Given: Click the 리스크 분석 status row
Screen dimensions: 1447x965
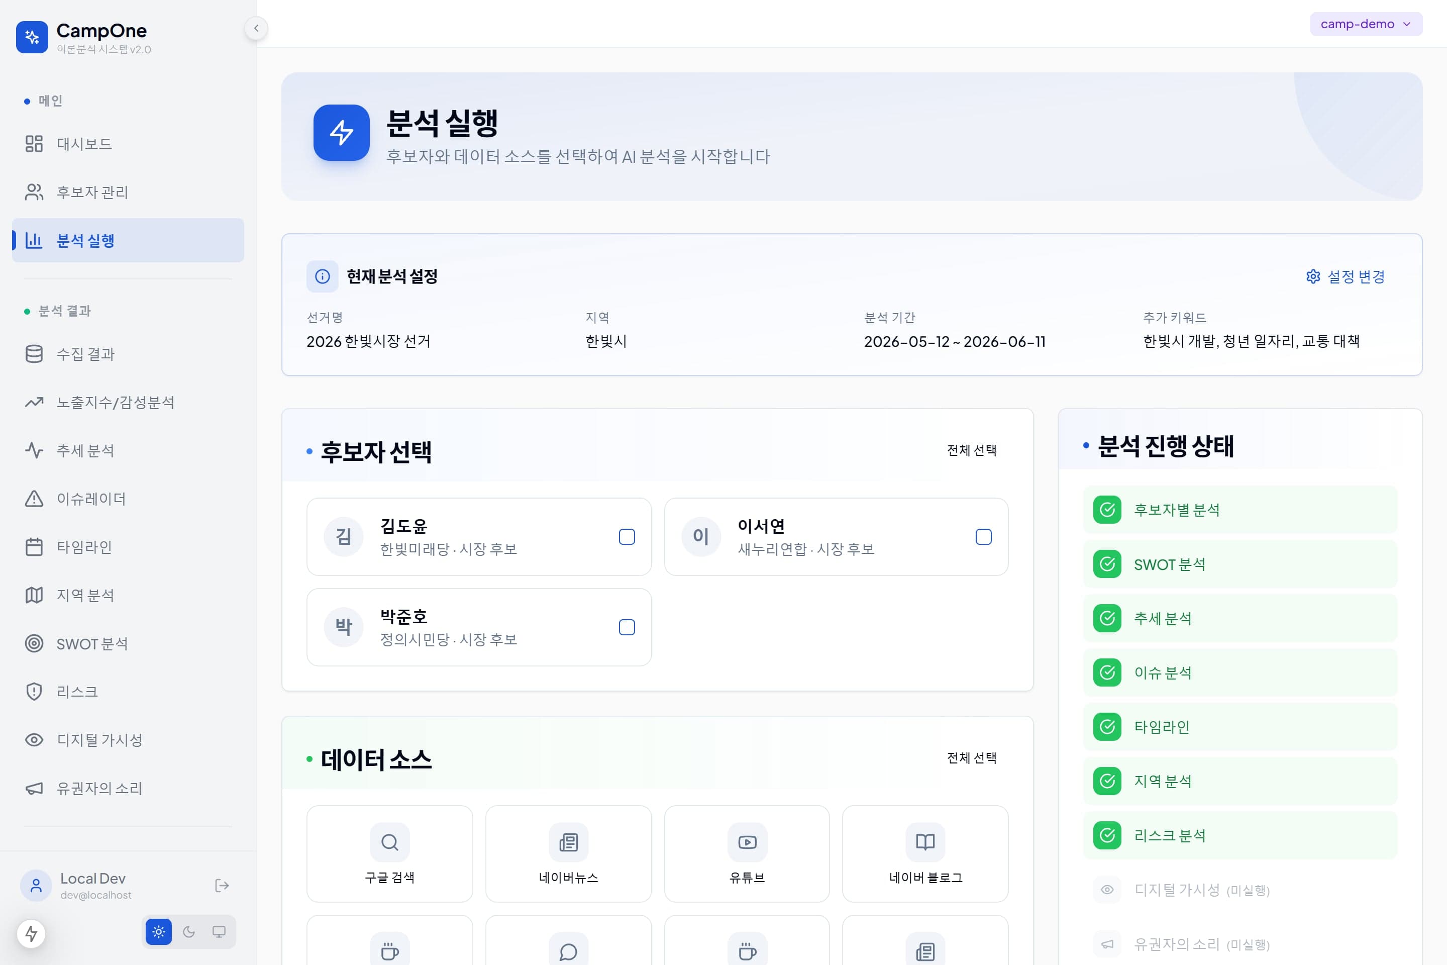Looking at the screenshot, I should click(x=1241, y=835).
